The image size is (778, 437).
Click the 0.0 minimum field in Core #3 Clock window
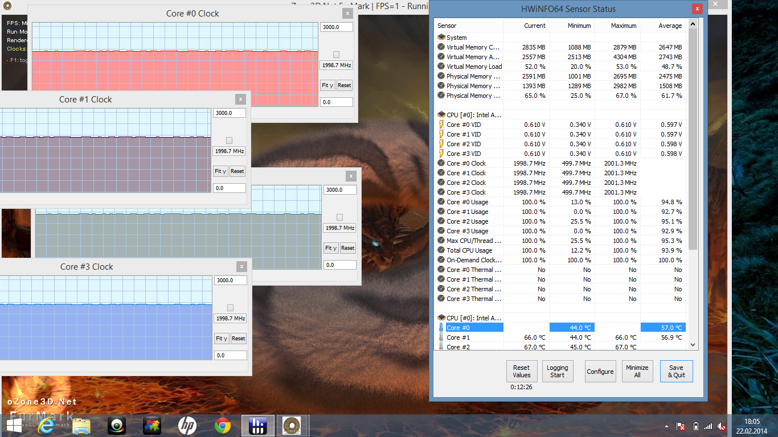231,355
